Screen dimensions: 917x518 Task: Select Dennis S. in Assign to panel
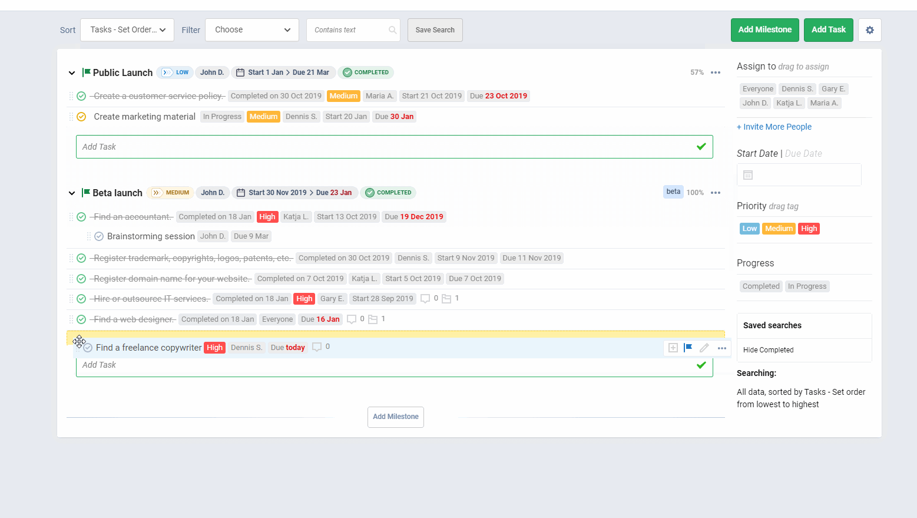[797, 89]
